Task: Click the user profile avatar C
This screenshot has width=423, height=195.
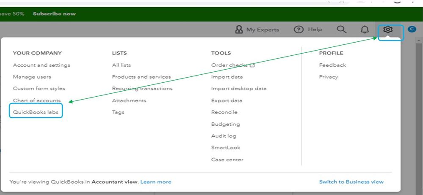Action: point(412,29)
